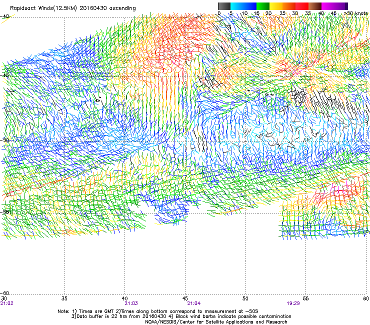Click the latitude axis label '-45'
Viewport: 370px width, 325px height.
(x=5, y=75)
